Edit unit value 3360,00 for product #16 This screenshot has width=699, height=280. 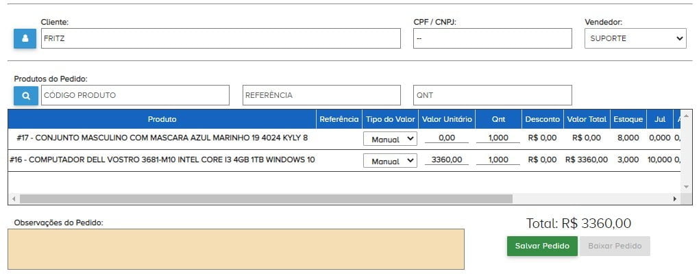[x=447, y=160]
